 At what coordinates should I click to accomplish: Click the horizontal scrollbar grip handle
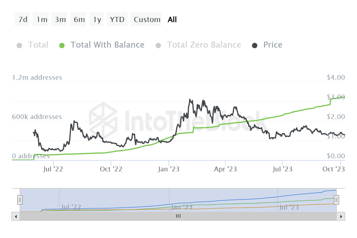[x=178, y=216]
